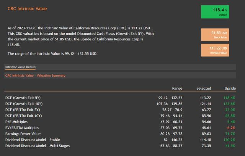The width and height of the screenshot is (245, 156).
Task: Select the Upside column header
Action: 230,88
